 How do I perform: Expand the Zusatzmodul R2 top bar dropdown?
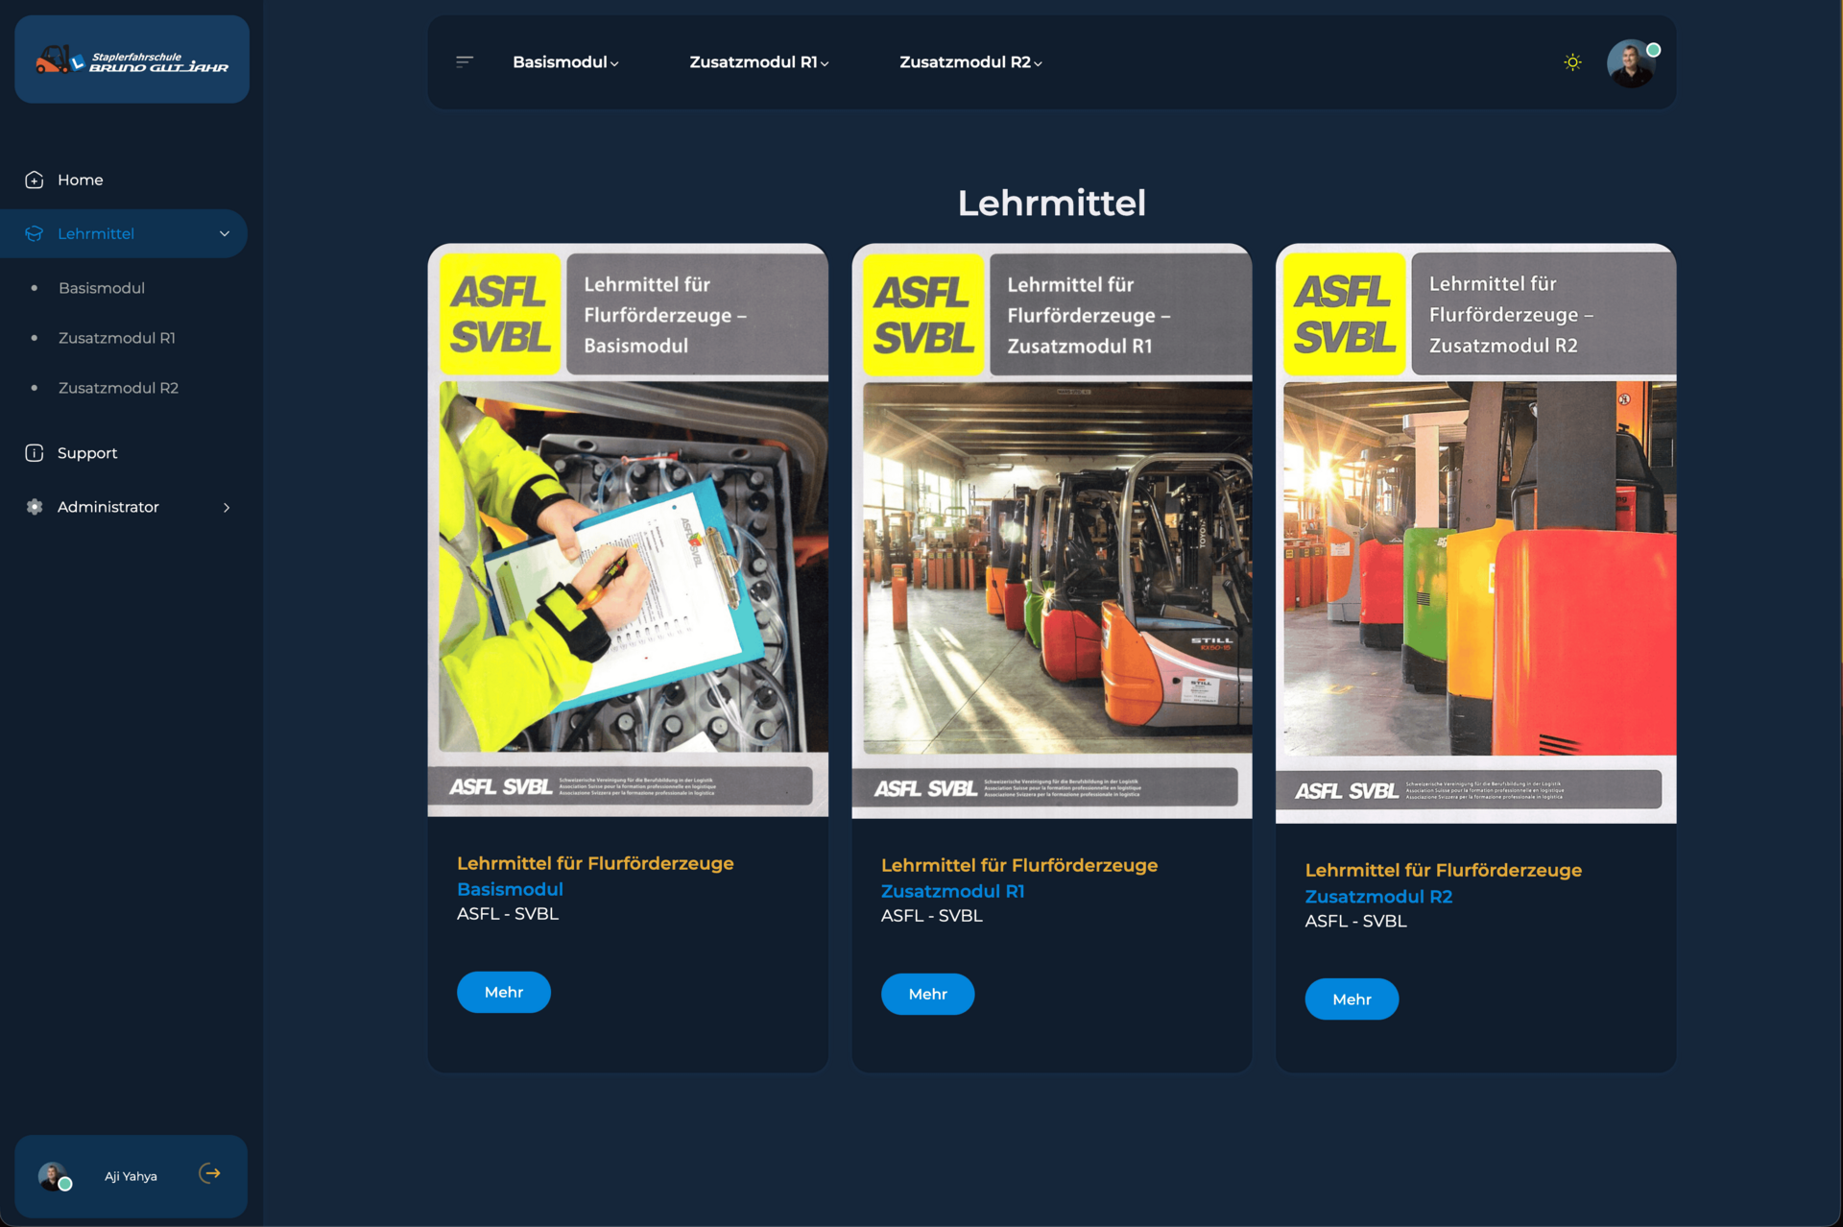click(969, 62)
